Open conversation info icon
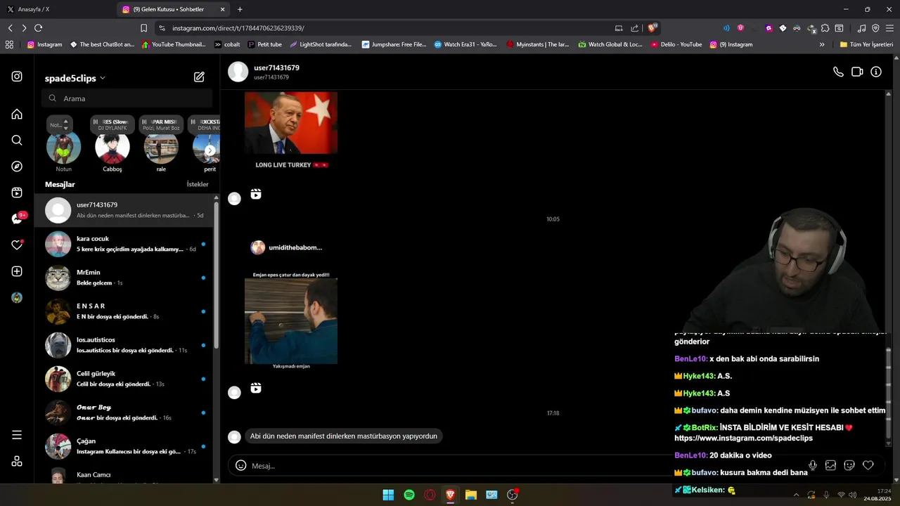This screenshot has height=506, width=900. (x=876, y=72)
